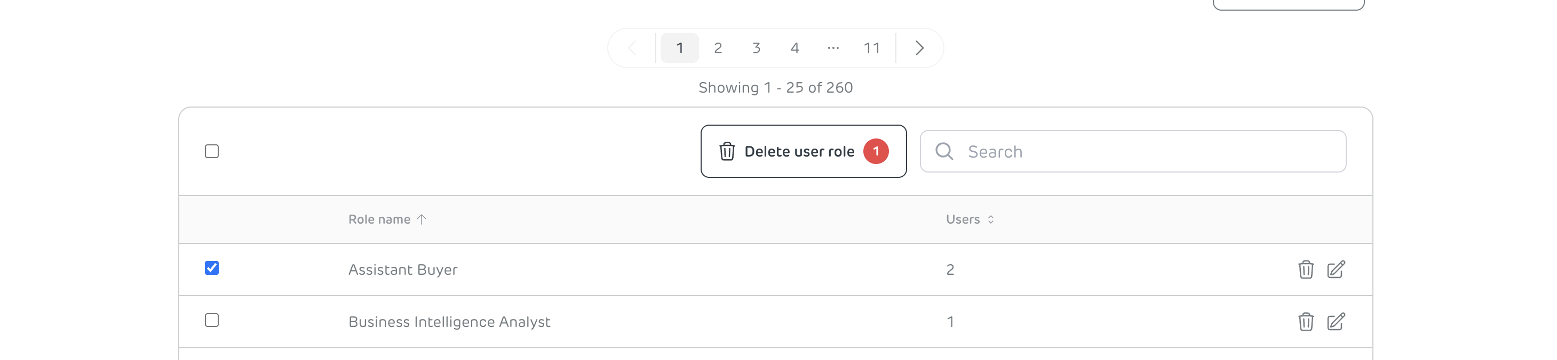Open edit for Business Intelligence Analyst

(x=1336, y=322)
